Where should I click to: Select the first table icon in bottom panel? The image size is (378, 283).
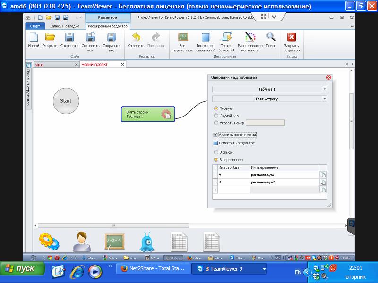coord(179,241)
